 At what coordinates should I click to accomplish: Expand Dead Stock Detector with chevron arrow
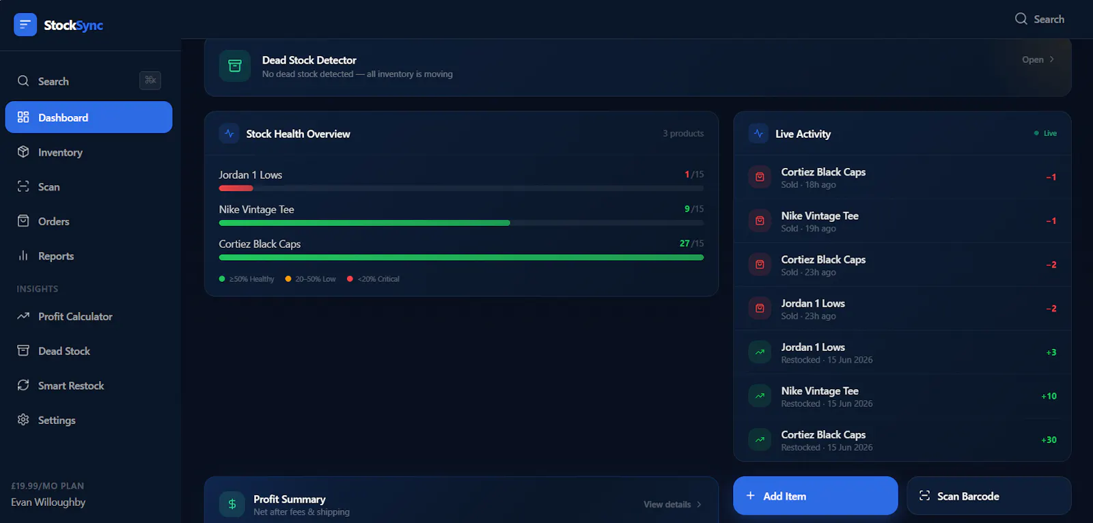[x=1051, y=59]
